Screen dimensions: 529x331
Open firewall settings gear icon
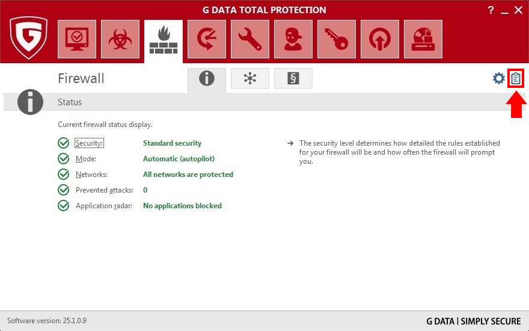[498, 78]
